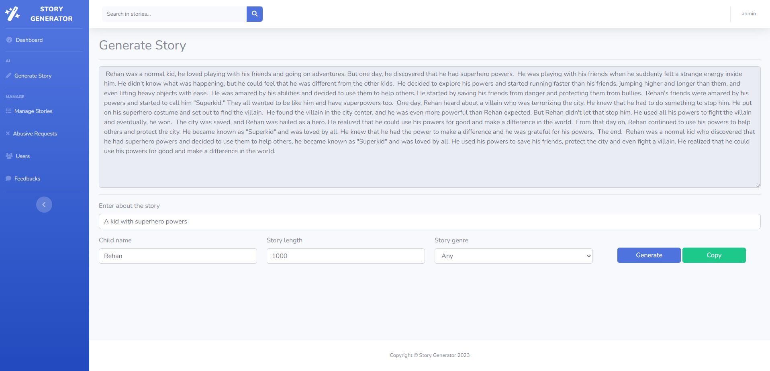Click the Manage Stories list icon
The width and height of the screenshot is (770, 371).
[8, 111]
